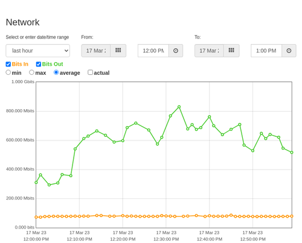
Task: Toggle the Bits Out checkbox
Action: 39,64
